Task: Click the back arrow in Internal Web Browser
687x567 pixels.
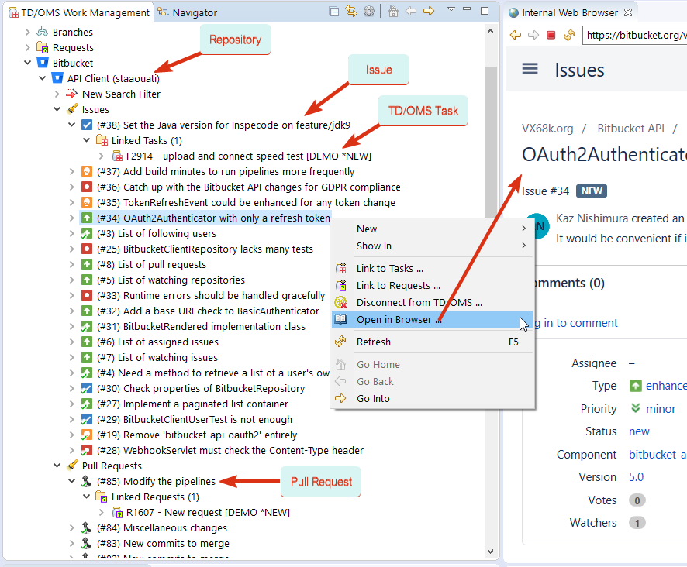Action: tap(515, 35)
